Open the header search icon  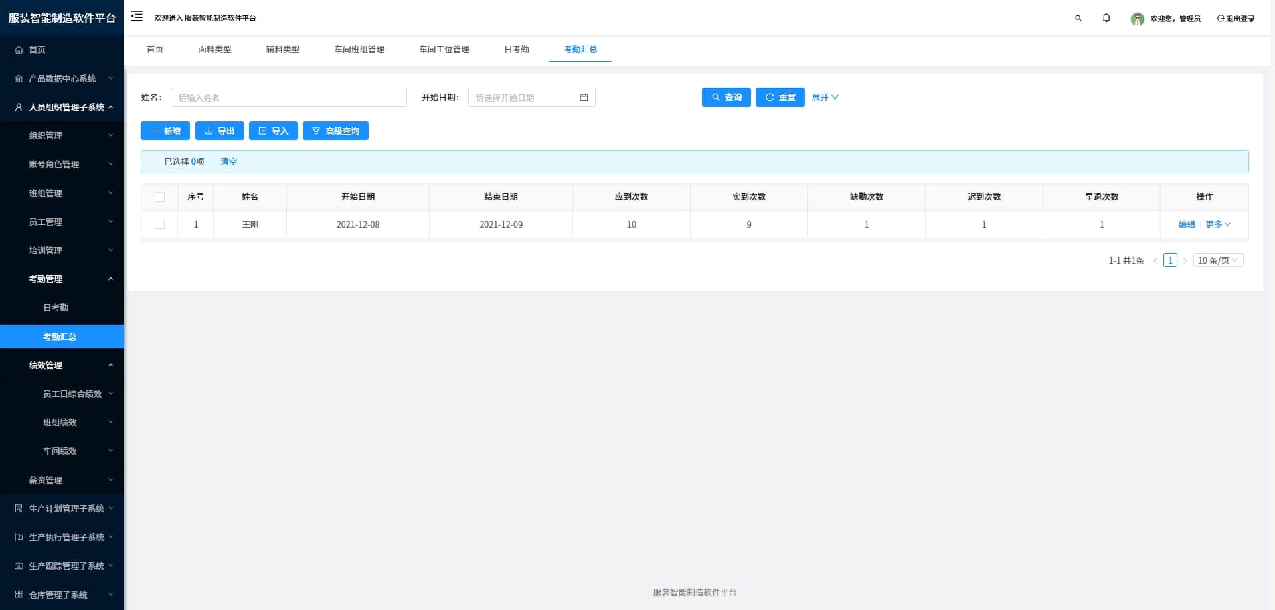click(x=1078, y=19)
